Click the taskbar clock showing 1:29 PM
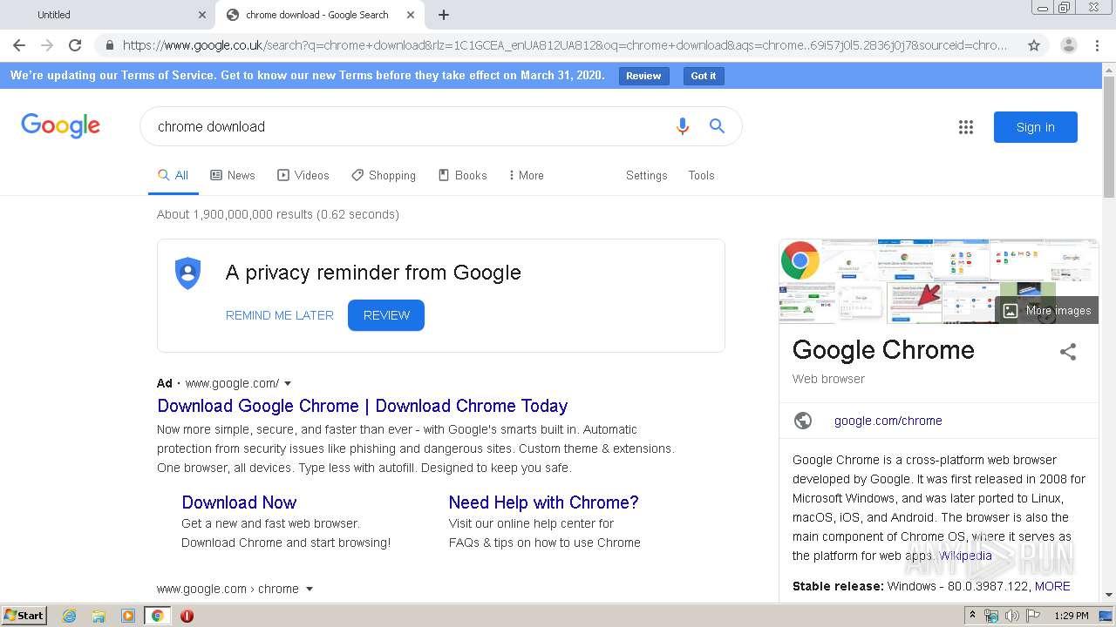The height and width of the screenshot is (627, 1116). coord(1071,616)
